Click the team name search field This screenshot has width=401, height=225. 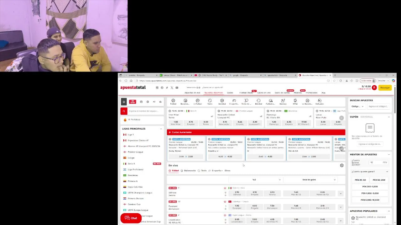tap(146, 111)
